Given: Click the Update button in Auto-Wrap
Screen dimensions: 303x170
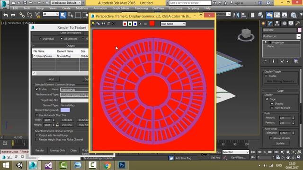Looking at the screenshot, I should (x=280, y=144).
